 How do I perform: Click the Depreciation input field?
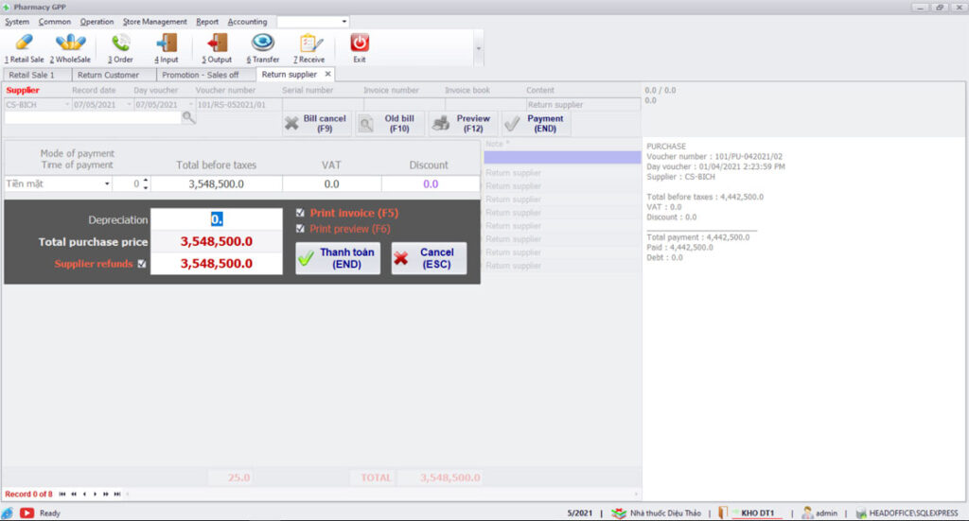click(216, 218)
